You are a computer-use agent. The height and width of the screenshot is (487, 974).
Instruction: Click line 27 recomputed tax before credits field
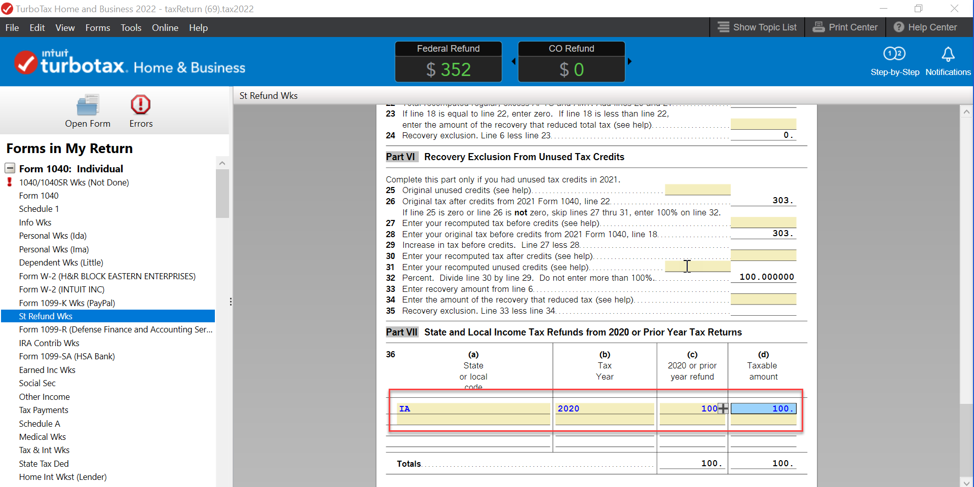click(763, 223)
